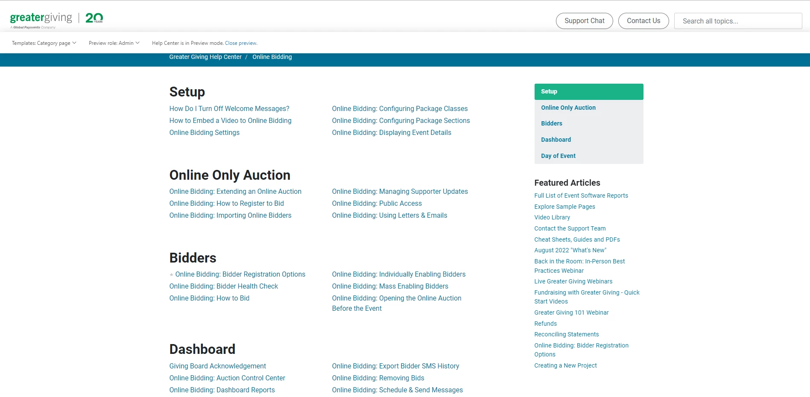Open Online Bidding: How to Bid
The width and height of the screenshot is (810, 397).
(x=209, y=298)
